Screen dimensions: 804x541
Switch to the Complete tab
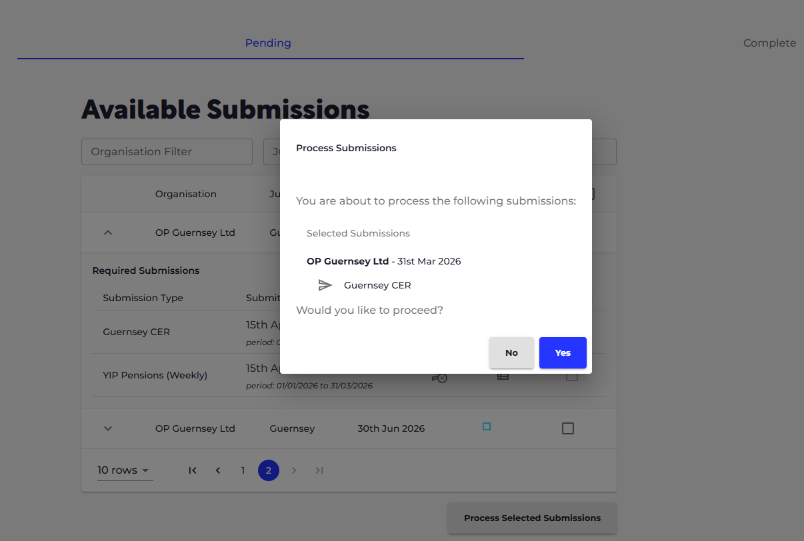(x=769, y=43)
